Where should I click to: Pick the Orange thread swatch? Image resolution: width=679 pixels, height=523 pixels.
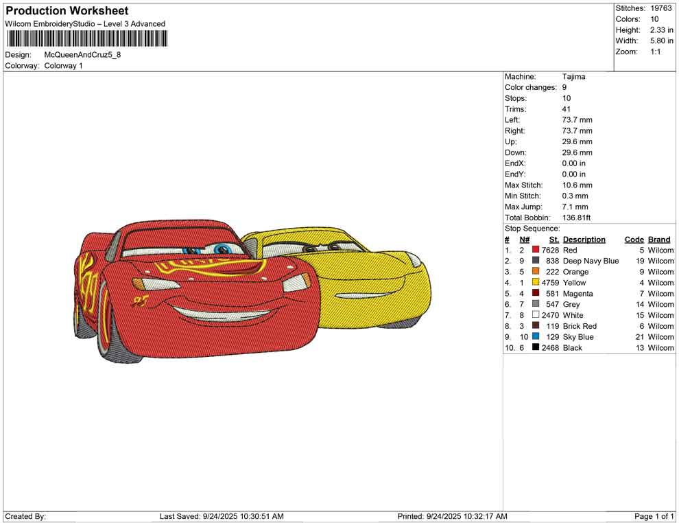[536, 272]
